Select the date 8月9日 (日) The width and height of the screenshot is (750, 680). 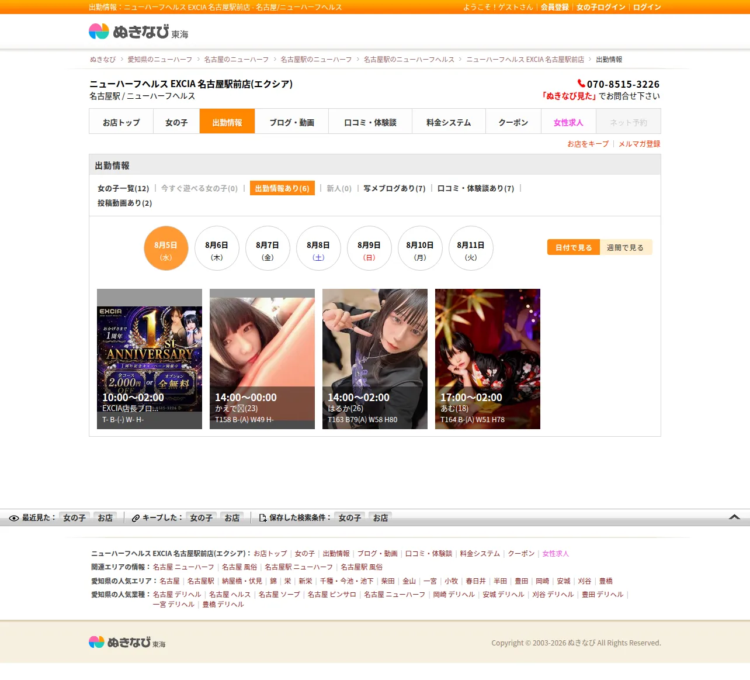[369, 248]
